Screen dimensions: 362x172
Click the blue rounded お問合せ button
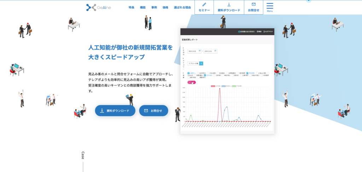153,110
